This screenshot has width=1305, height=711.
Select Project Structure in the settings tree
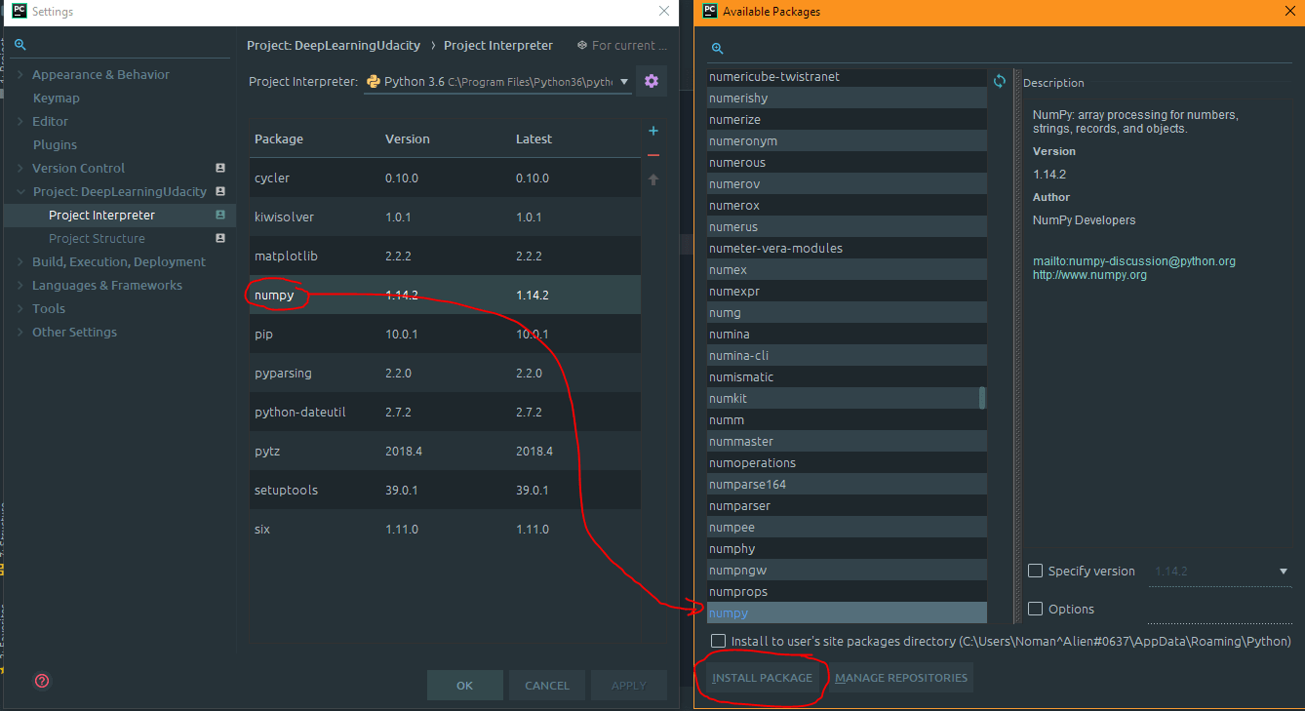click(x=97, y=238)
